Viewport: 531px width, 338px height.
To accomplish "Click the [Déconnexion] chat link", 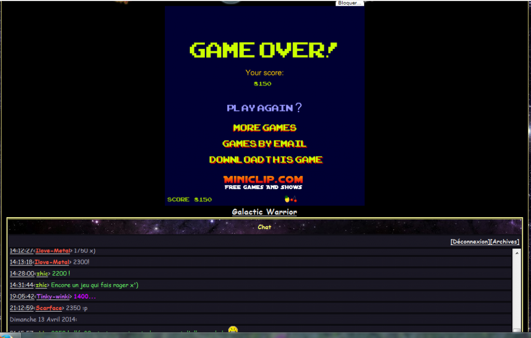I will [x=470, y=242].
